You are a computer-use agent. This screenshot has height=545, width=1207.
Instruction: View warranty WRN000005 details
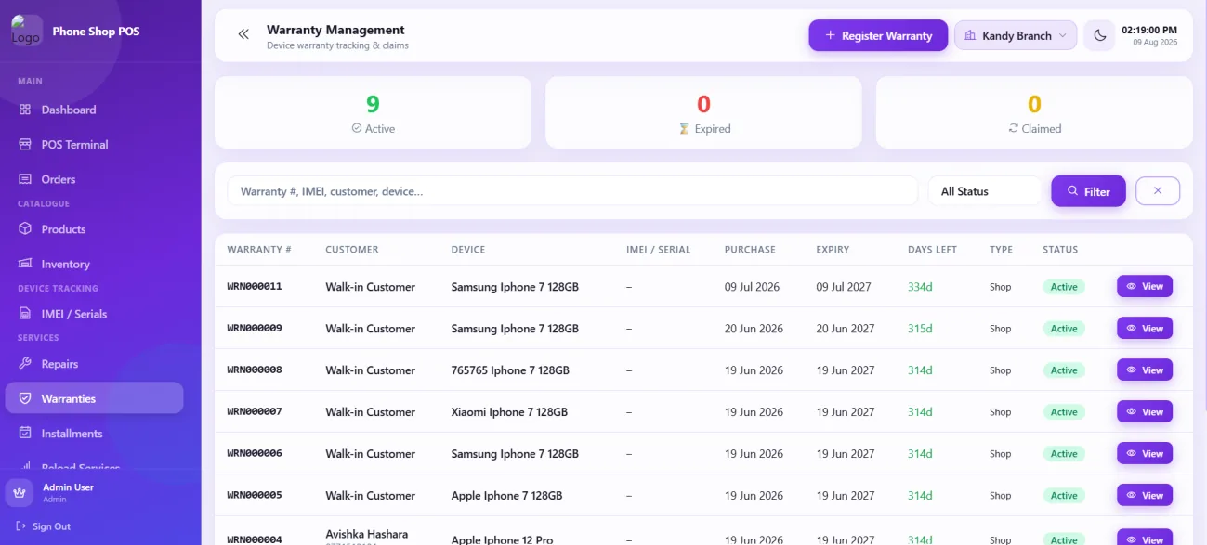click(x=1145, y=495)
